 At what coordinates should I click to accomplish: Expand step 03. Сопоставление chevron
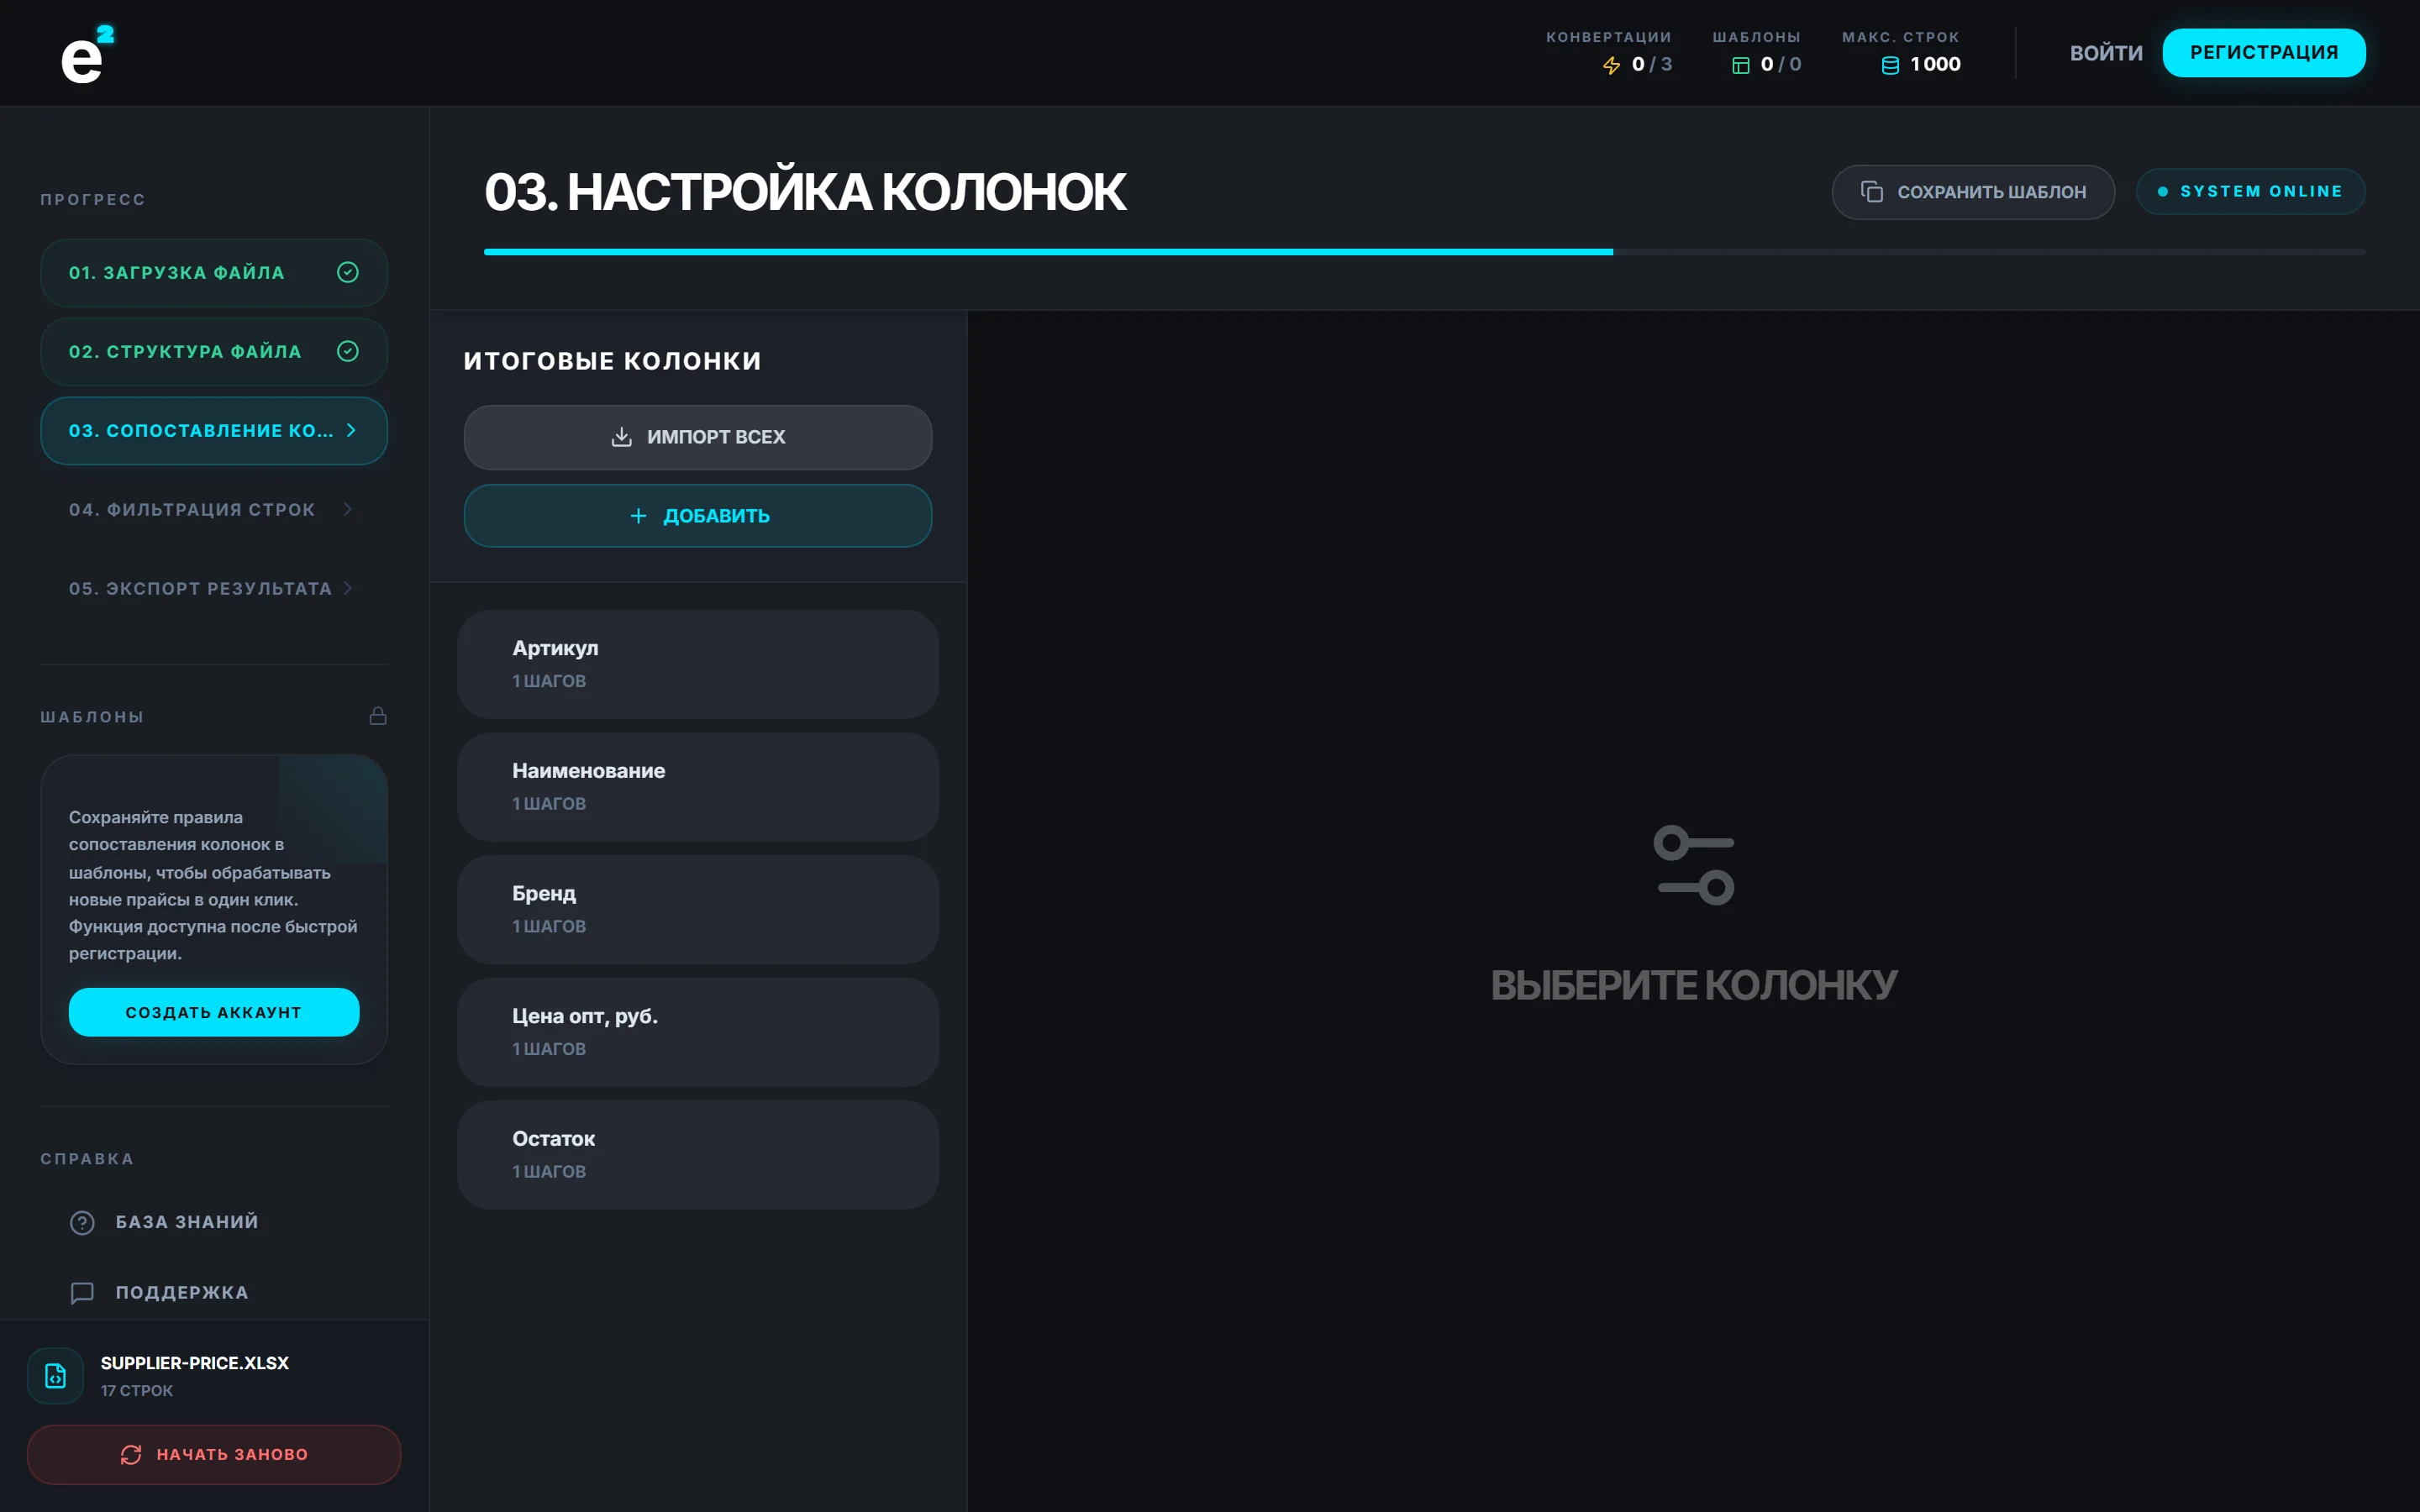coord(351,430)
